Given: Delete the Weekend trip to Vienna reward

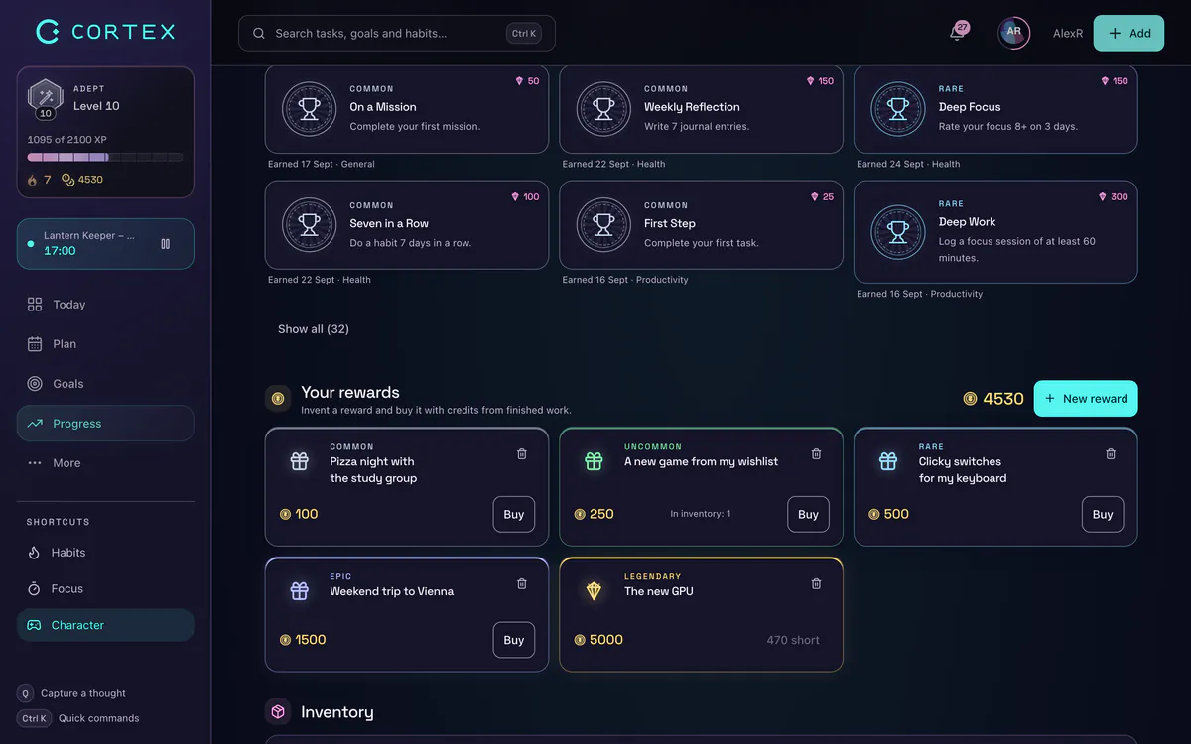Looking at the screenshot, I should [522, 584].
